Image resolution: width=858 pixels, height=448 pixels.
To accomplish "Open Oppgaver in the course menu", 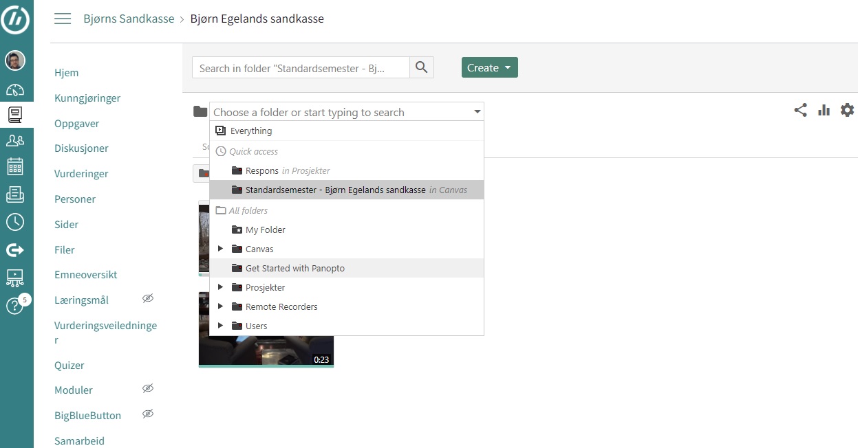I will click(77, 124).
